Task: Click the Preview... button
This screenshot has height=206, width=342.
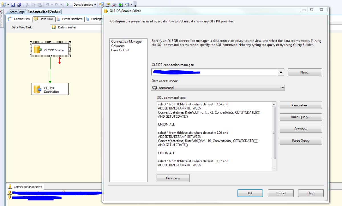Action: (173, 178)
